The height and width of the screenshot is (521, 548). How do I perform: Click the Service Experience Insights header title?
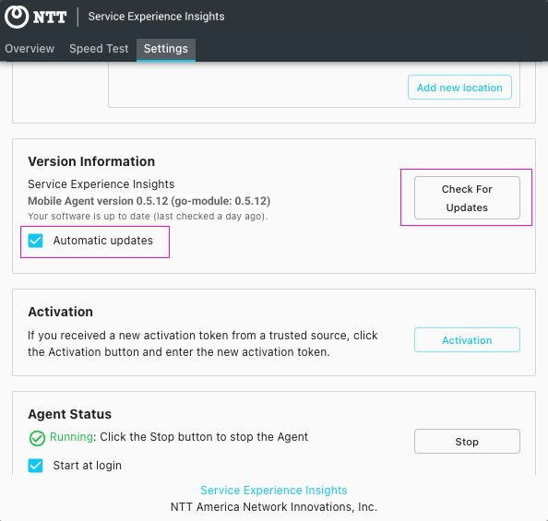(156, 17)
